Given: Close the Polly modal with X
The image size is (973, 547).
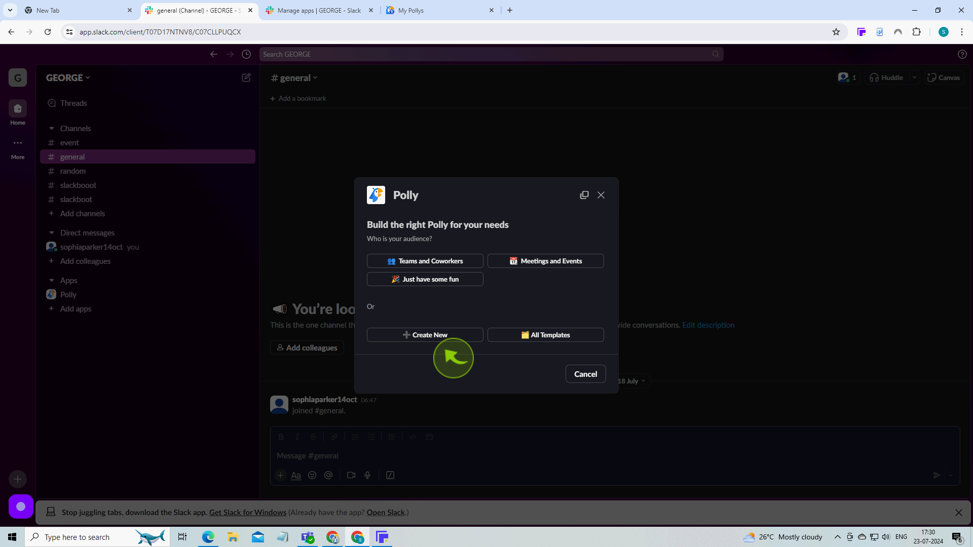Looking at the screenshot, I should (601, 195).
